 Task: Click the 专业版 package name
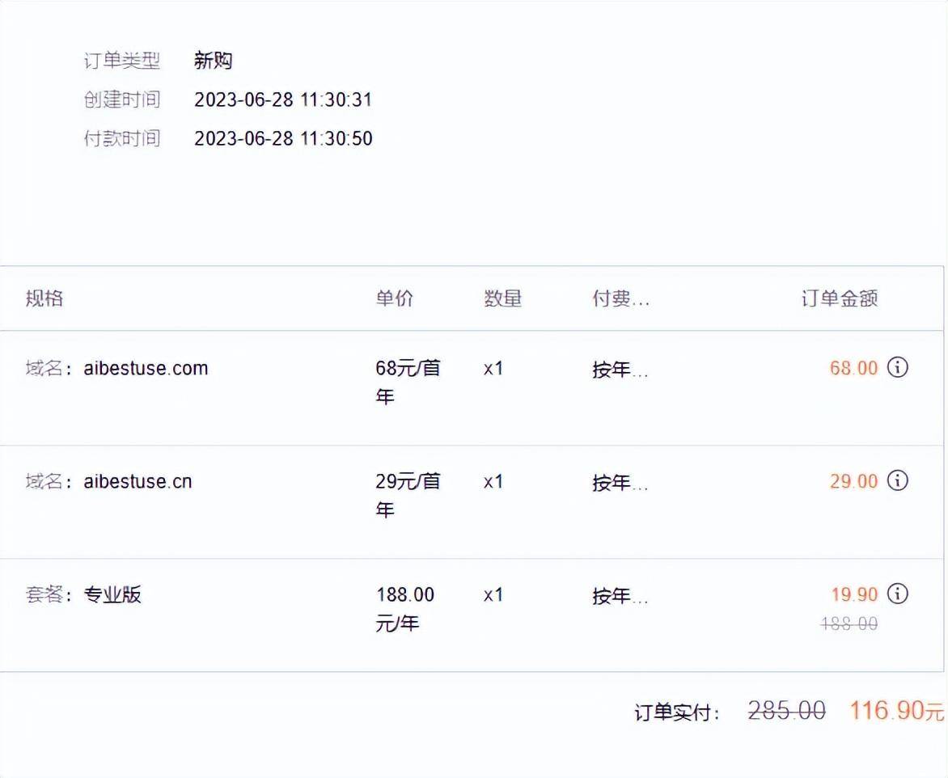click(112, 595)
